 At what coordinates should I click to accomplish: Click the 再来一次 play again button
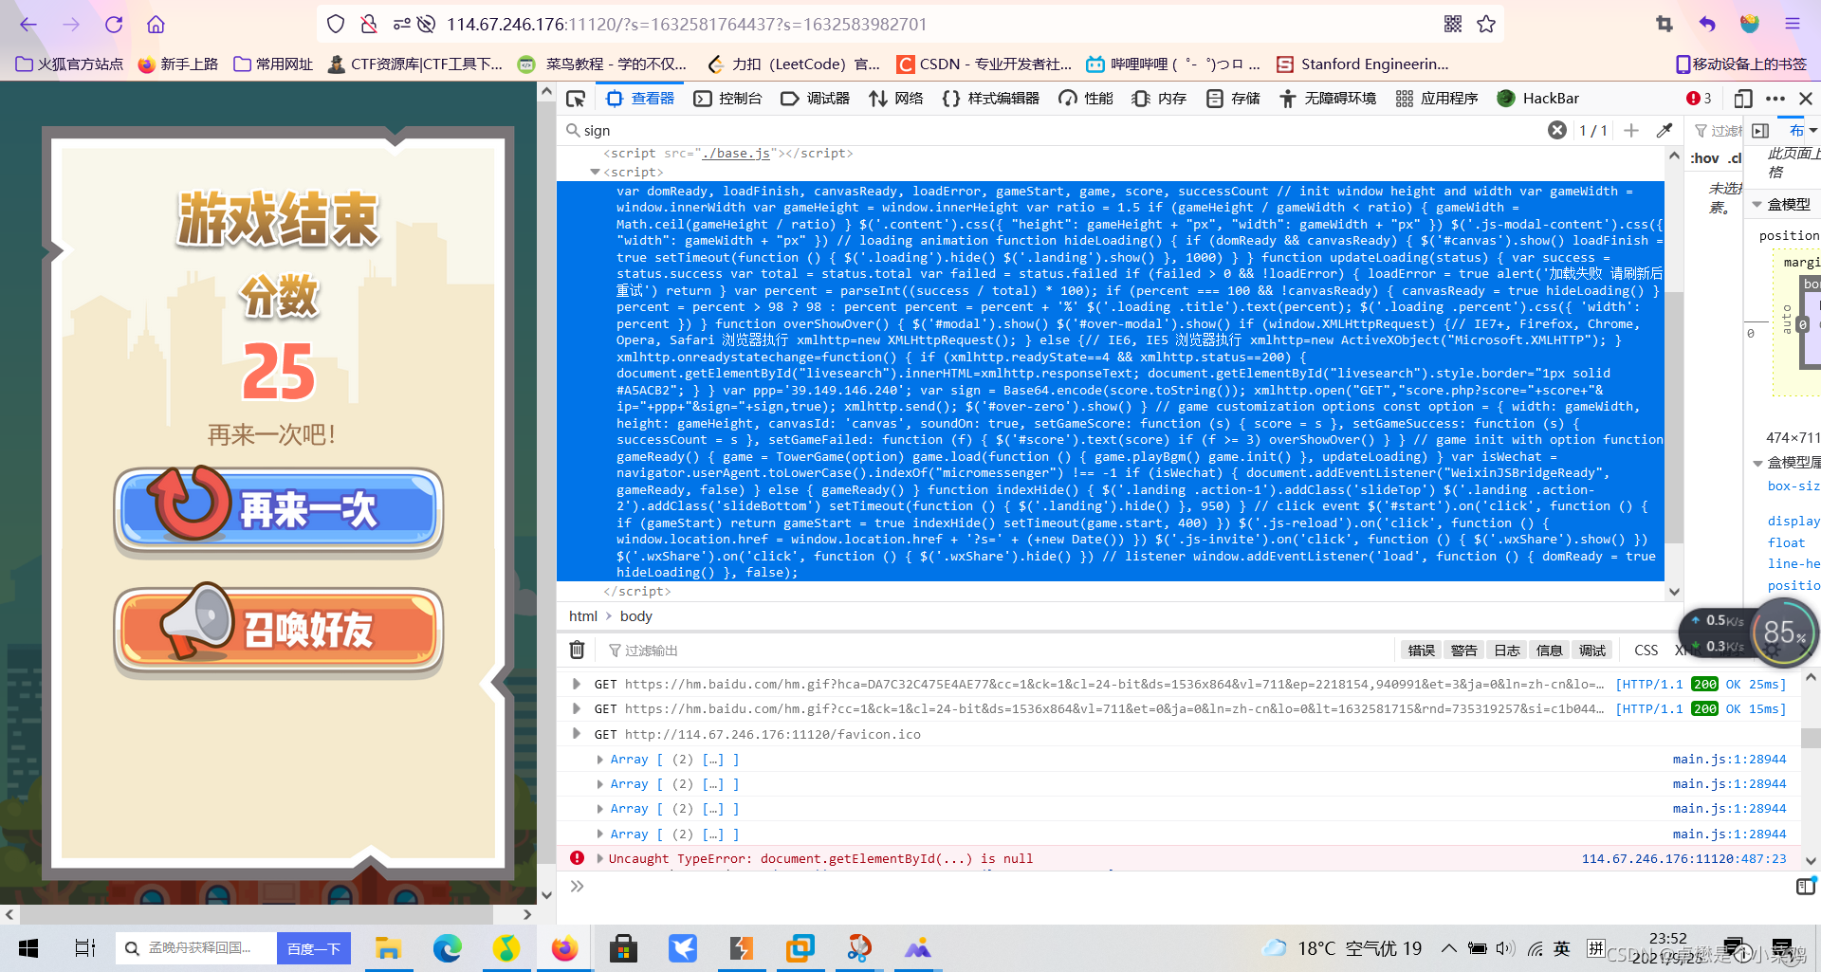279,508
